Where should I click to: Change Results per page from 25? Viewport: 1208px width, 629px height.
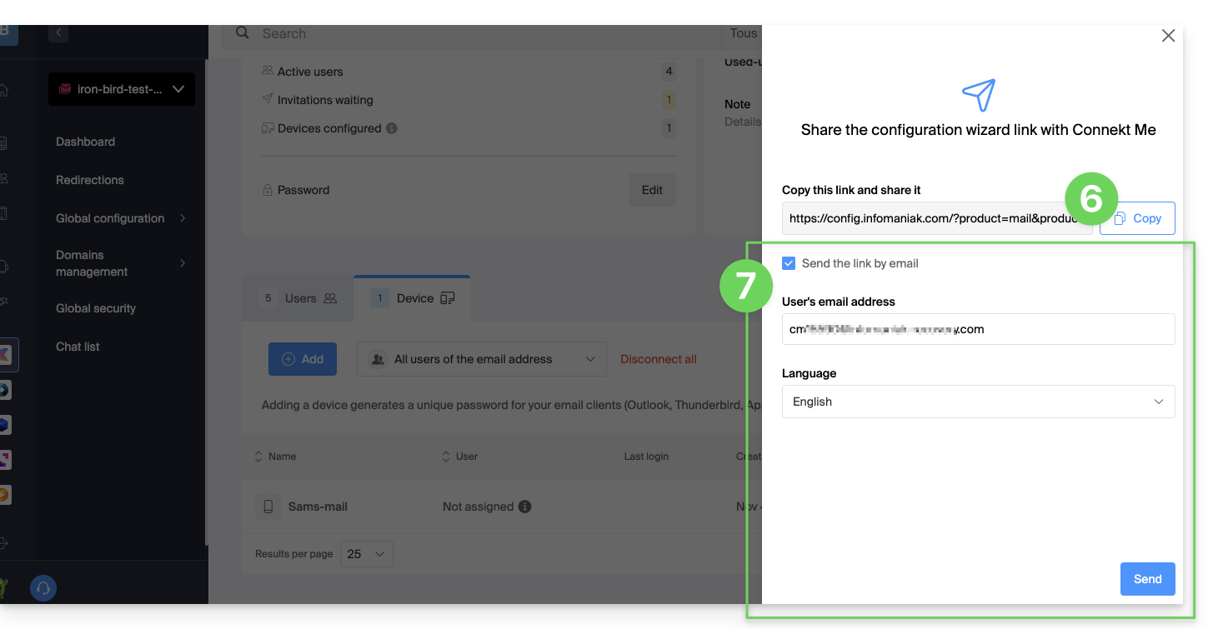click(x=366, y=554)
